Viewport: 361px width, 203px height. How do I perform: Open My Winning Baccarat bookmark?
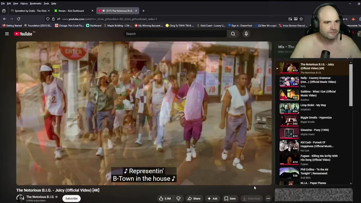pos(149,26)
